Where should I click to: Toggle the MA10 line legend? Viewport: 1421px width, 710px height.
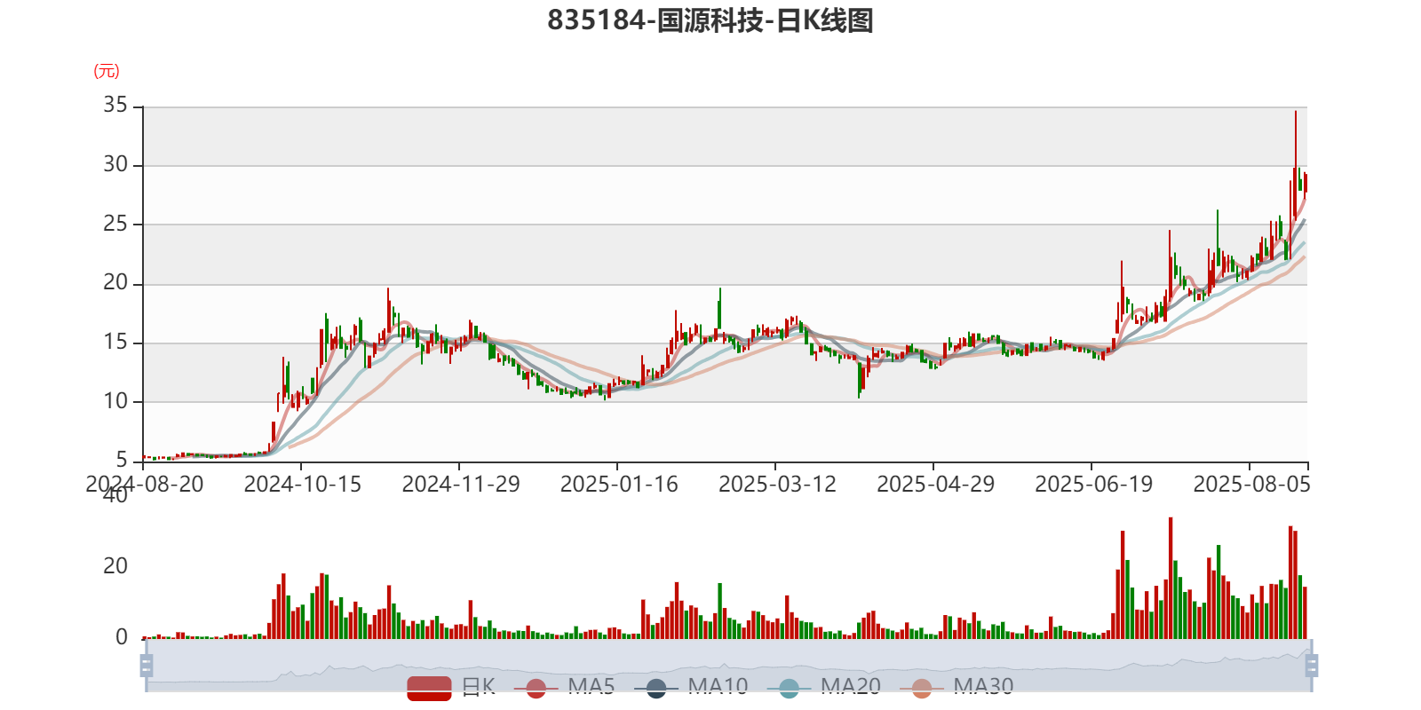click(x=691, y=687)
